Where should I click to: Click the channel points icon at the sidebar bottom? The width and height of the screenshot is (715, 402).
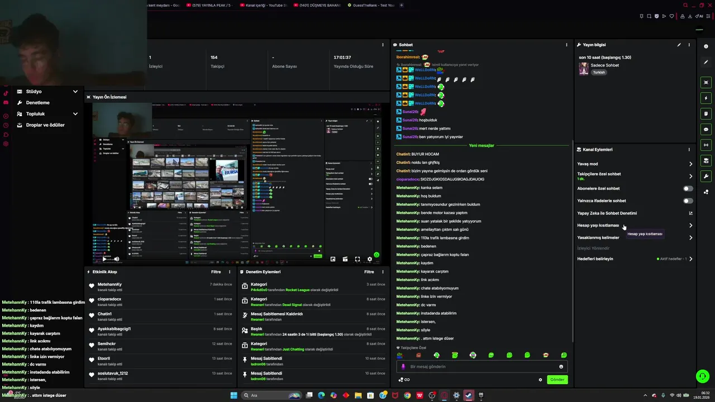706,192
